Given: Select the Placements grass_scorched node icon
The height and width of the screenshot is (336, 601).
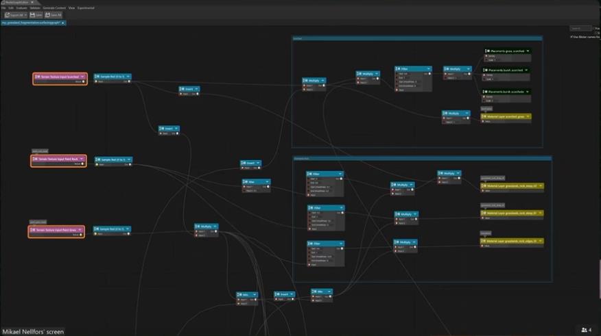Looking at the screenshot, I should [487, 51].
